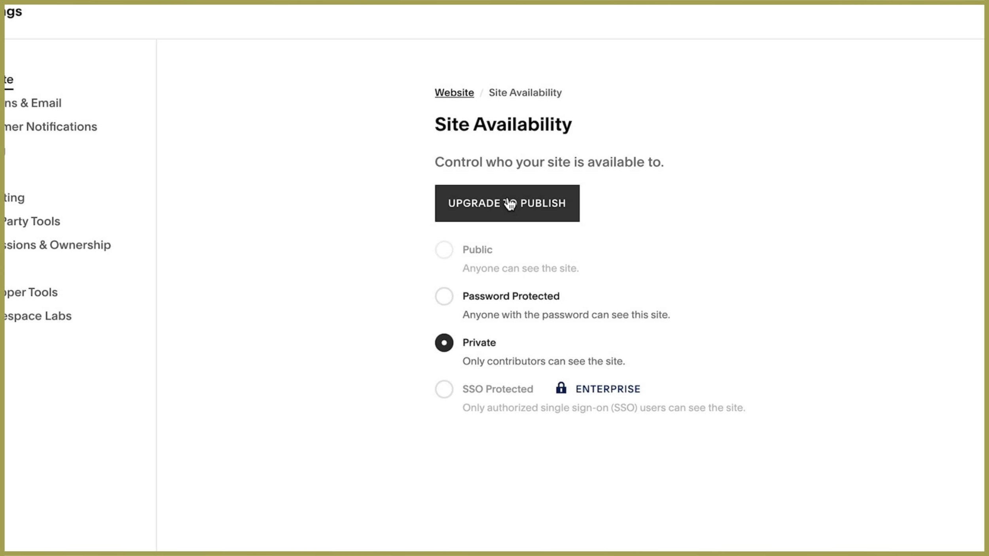Click the Website breadcrumb link
989x556 pixels.
point(454,93)
